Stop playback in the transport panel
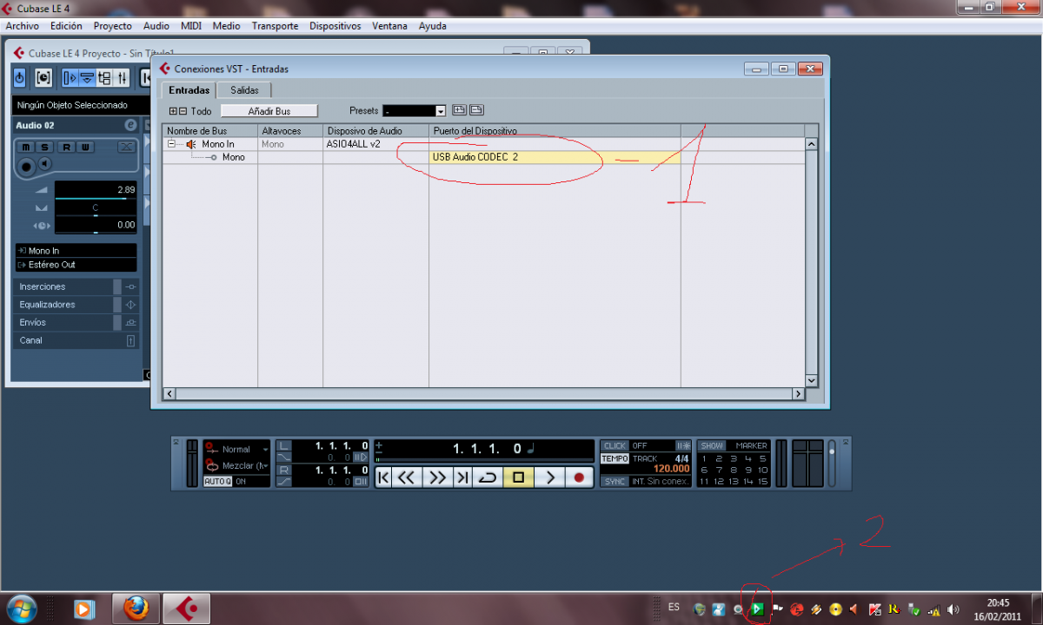 (x=519, y=477)
